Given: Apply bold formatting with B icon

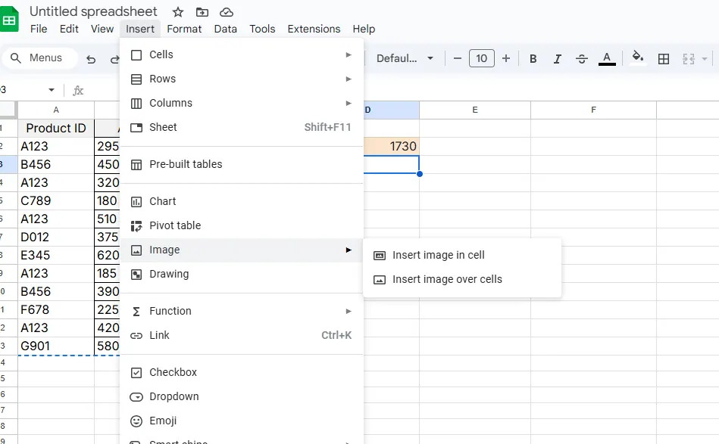Looking at the screenshot, I should [x=533, y=59].
